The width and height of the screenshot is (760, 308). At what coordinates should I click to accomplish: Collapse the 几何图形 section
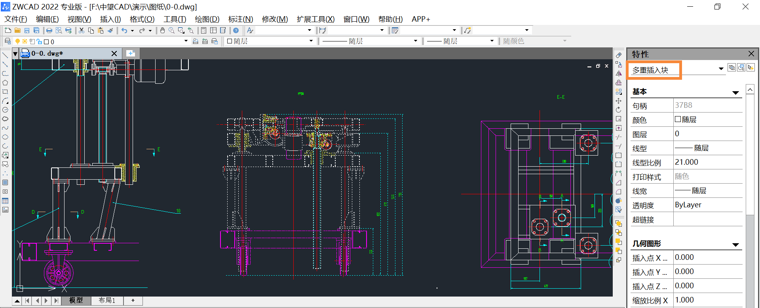736,245
